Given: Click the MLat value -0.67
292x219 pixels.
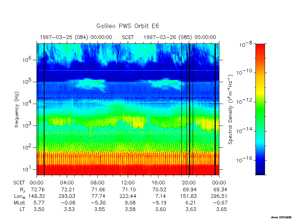Looking at the screenshot, I should click(x=220, y=203).
